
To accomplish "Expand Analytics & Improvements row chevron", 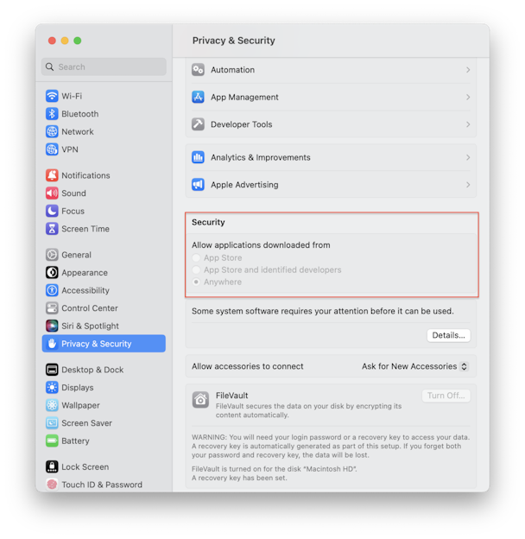I will (468, 157).
